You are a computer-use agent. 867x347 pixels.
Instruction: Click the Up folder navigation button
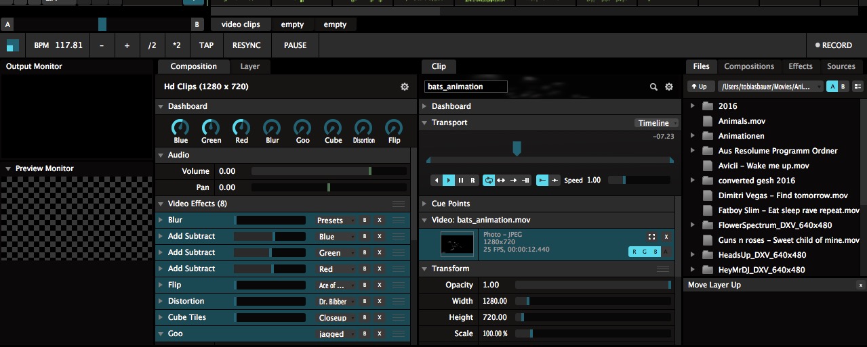(x=698, y=87)
